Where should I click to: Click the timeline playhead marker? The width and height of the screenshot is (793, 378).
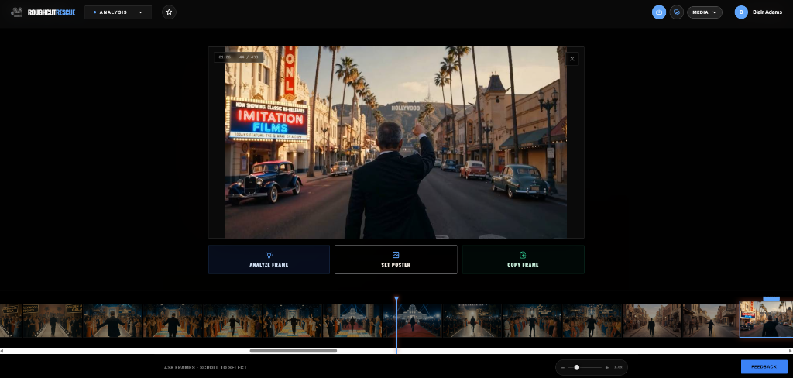(x=396, y=299)
